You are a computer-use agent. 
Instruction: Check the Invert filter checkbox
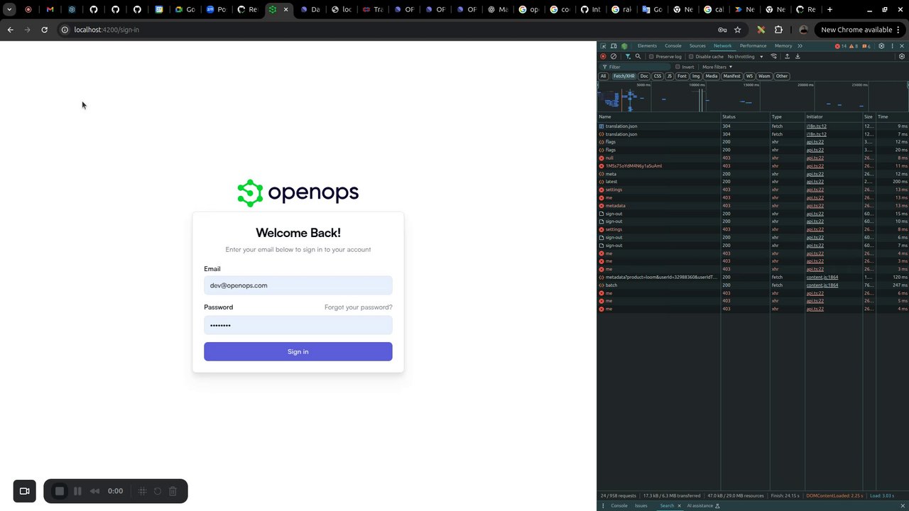point(677,67)
